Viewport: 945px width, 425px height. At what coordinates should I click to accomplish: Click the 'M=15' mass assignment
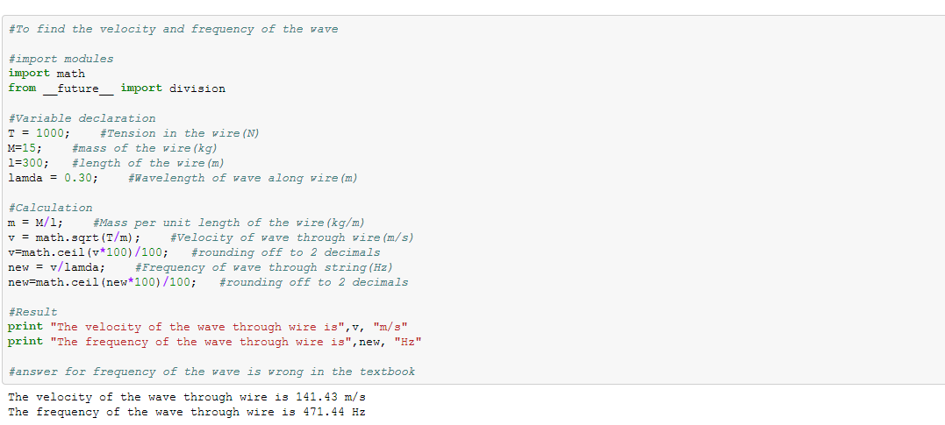[x=25, y=148]
